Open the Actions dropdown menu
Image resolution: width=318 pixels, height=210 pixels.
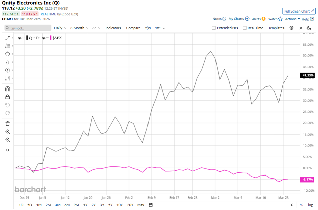pyautogui.click(x=292, y=19)
